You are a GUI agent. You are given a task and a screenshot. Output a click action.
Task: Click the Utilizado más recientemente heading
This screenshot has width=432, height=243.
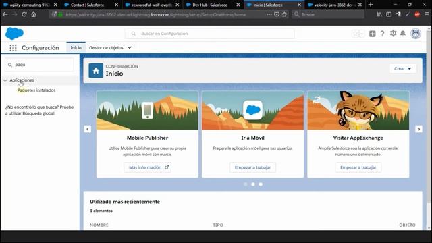[x=125, y=202]
